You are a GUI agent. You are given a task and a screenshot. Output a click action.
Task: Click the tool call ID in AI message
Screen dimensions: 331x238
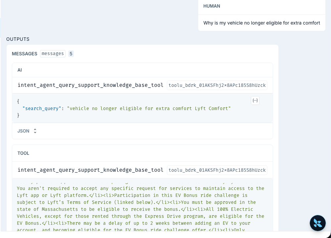217,85
